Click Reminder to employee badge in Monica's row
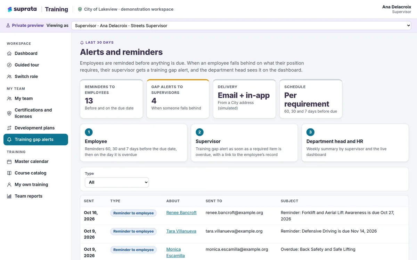 click(133, 250)
